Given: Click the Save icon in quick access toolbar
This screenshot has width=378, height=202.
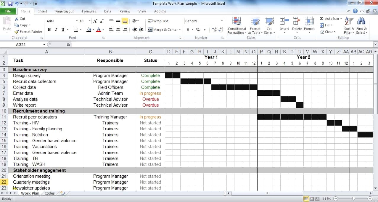Looking at the screenshot, I should pos(10,4).
